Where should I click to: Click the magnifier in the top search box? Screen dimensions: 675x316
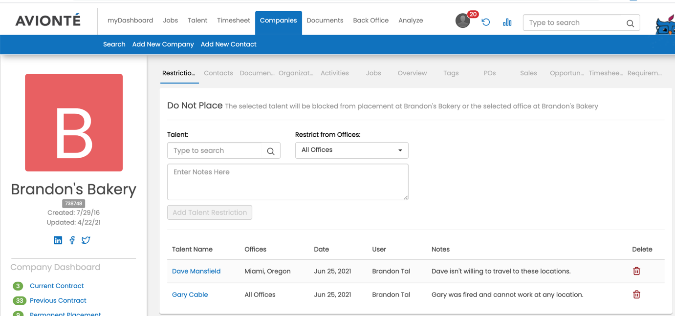630,23
